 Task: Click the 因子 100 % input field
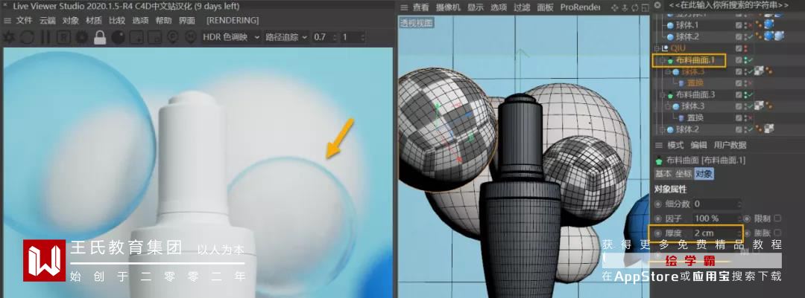coord(717,218)
